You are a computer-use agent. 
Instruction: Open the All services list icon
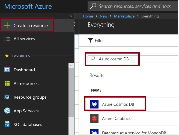7,39
